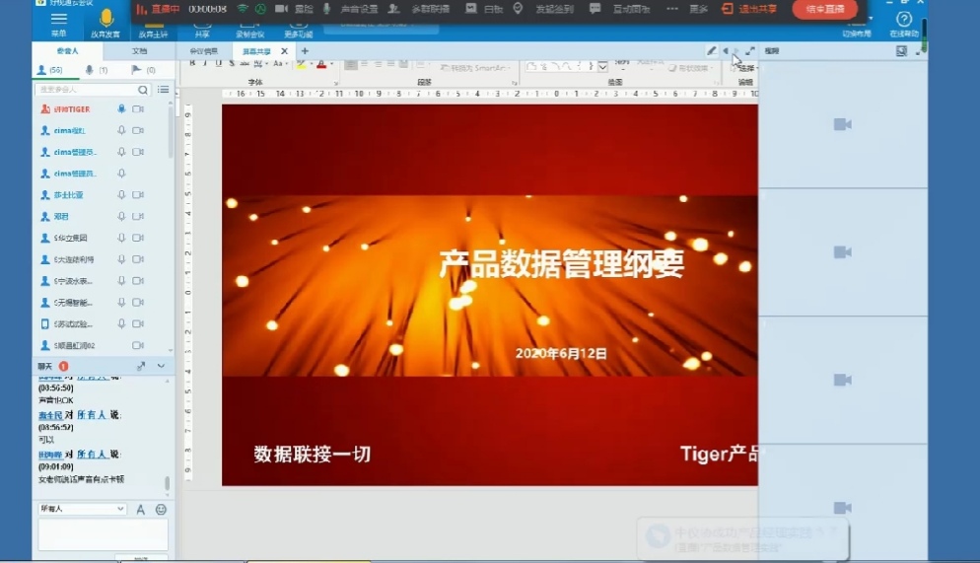Open the attendee list options icon
980x563 pixels.
pos(163,90)
